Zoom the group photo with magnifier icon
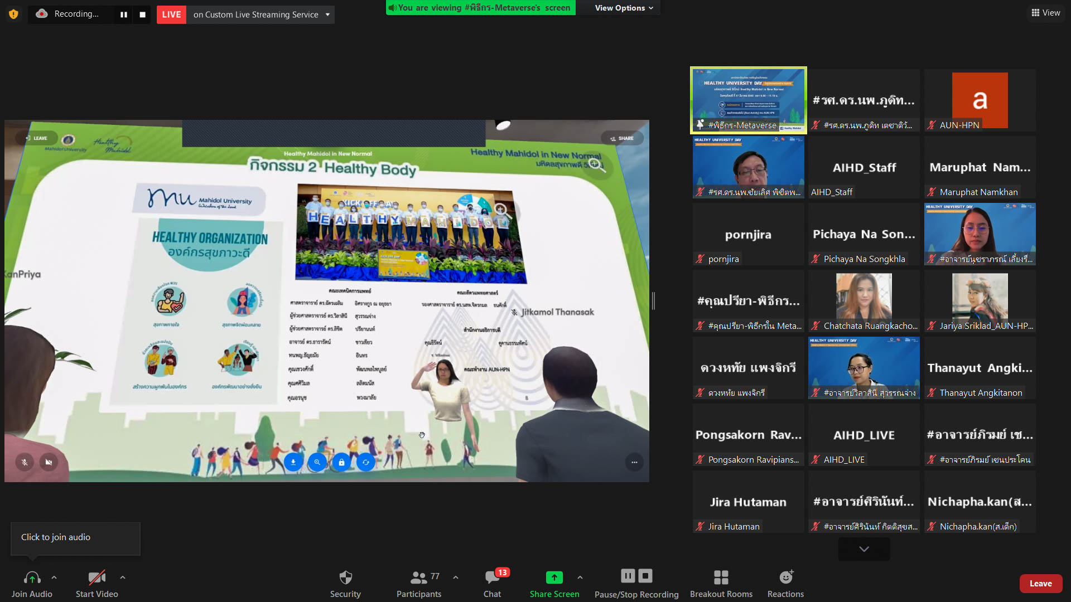The height and width of the screenshot is (602, 1071). click(502, 211)
